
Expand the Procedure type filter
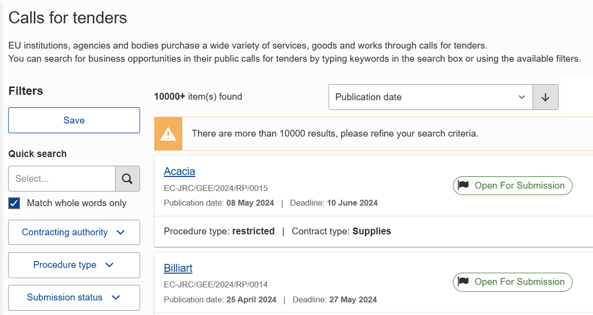(74, 265)
